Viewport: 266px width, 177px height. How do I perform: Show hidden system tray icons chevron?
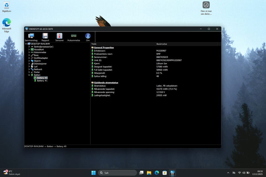point(228,173)
